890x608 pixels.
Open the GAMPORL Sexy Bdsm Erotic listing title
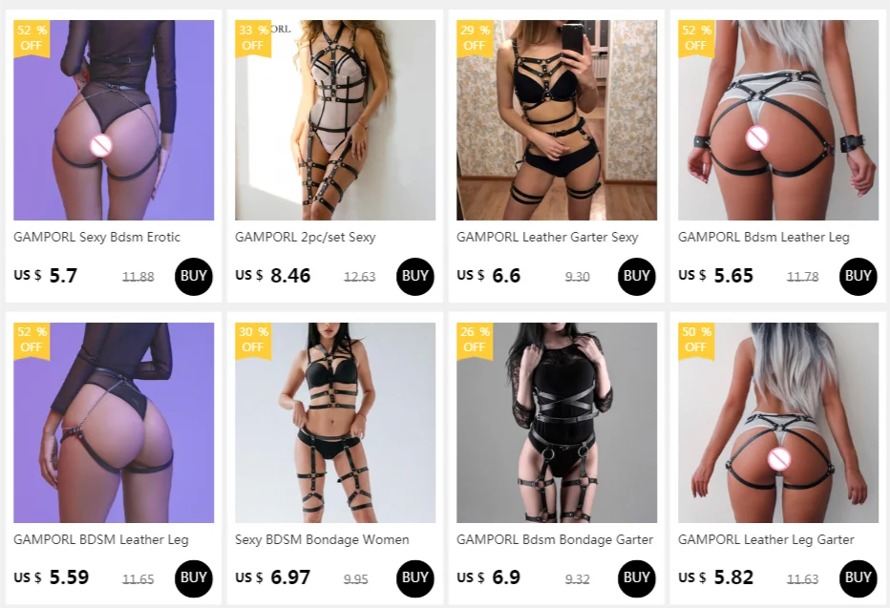click(97, 237)
